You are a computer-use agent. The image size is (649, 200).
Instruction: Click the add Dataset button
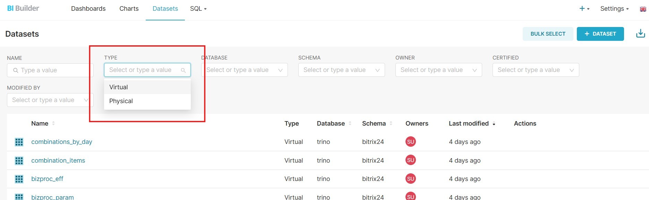(x=600, y=34)
